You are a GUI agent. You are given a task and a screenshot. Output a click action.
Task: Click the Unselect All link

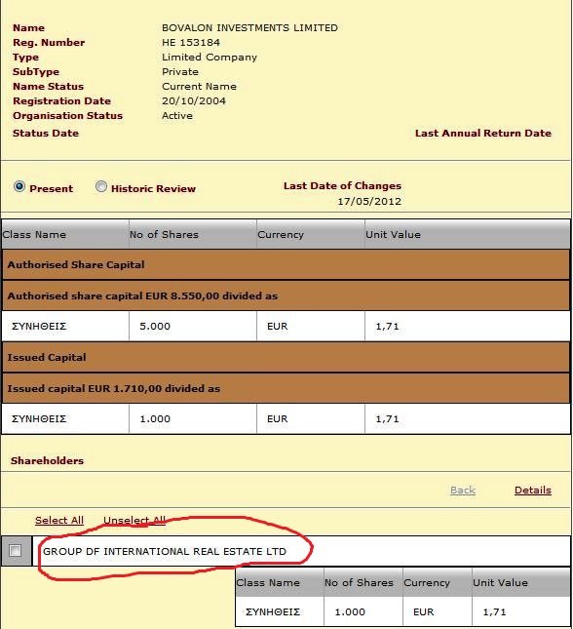click(x=134, y=521)
